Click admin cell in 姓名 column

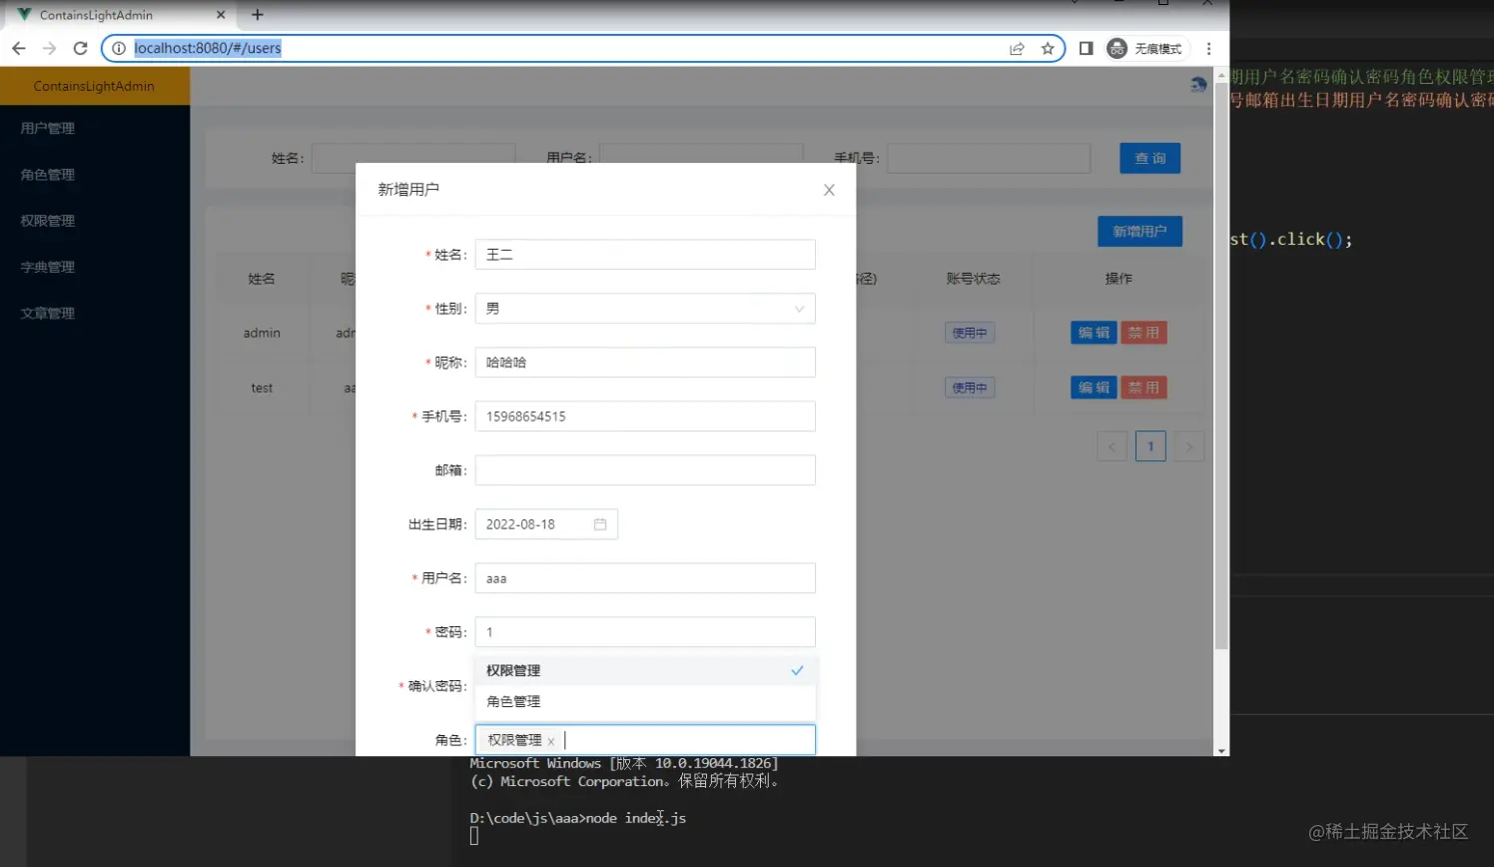262,333
